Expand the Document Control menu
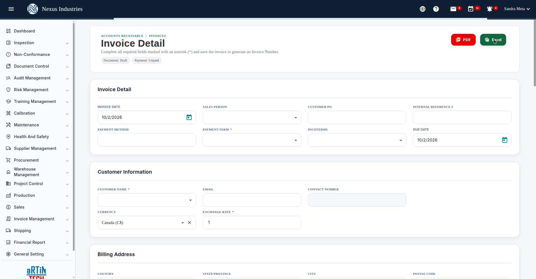This screenshot has height=279, width=536. [37, 66]
